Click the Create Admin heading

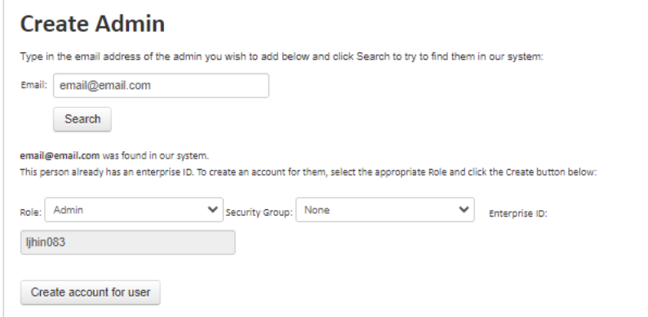tap(92, 24)
